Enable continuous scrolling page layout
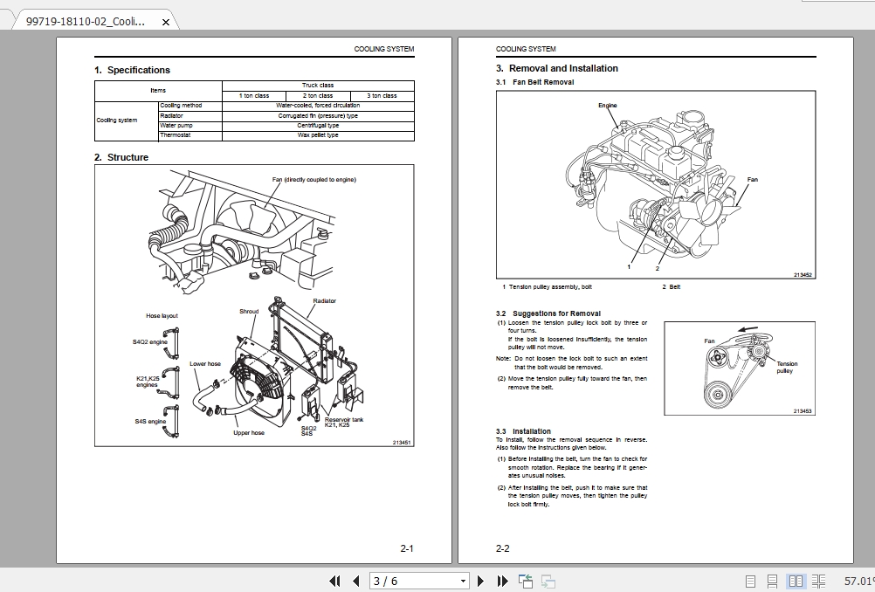Screen dimensions: 875x592 (x=772, y=581)
